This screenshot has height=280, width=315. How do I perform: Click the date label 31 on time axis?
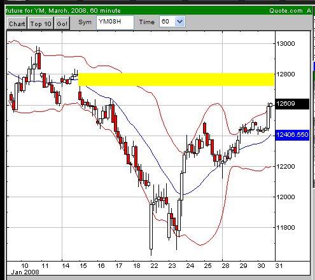point(279,265)
